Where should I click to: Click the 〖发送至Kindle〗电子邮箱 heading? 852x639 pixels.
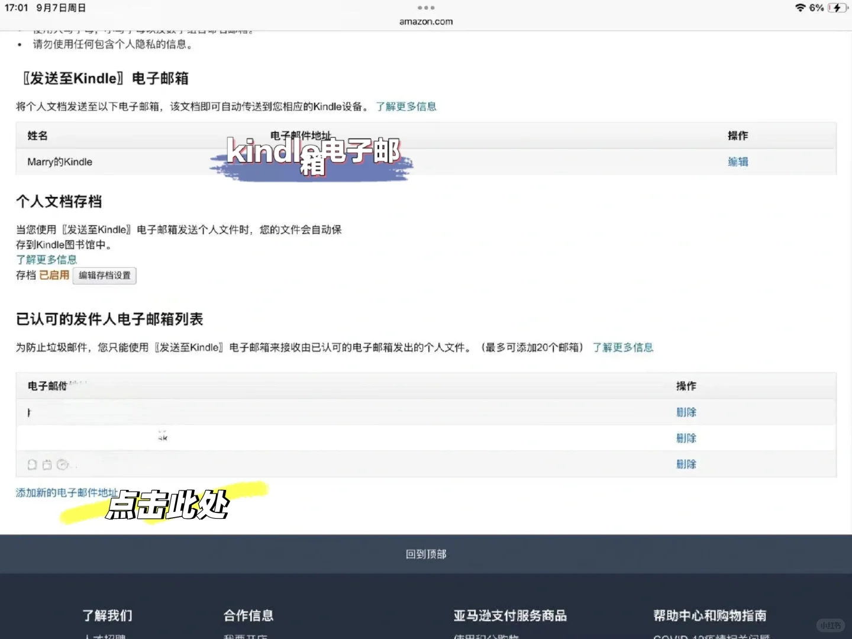point(105,78)
